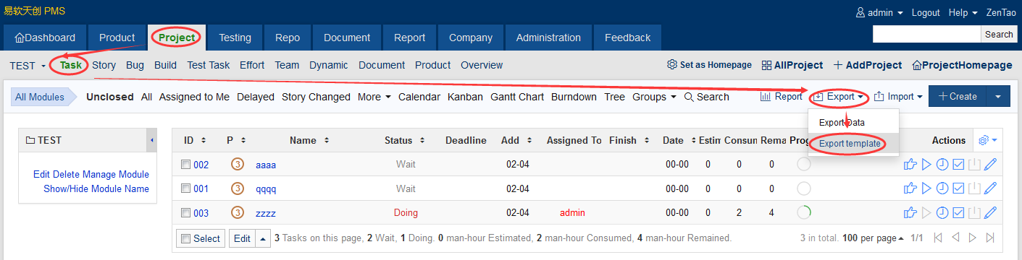The height and width of the screenshot is (260, 1022).
Task: Open the Groups dropdown
Action: click(x=653, y=96)
